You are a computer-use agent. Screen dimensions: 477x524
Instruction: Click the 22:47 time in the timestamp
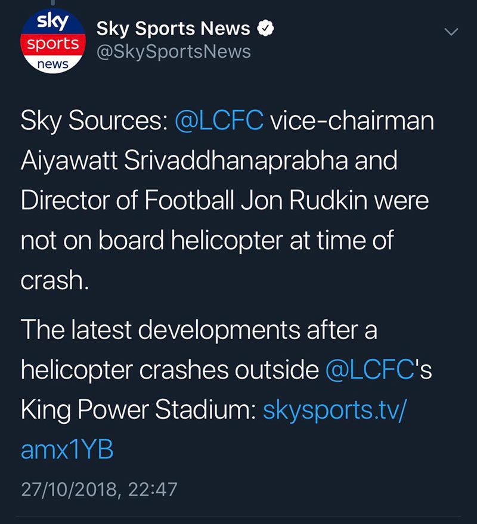(154, 489)
